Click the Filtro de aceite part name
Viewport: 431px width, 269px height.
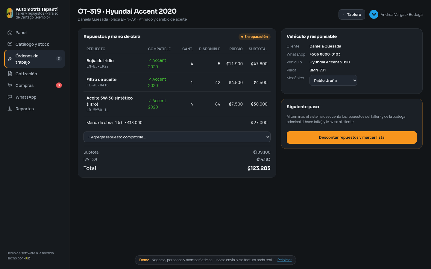[x=101, y=80]
